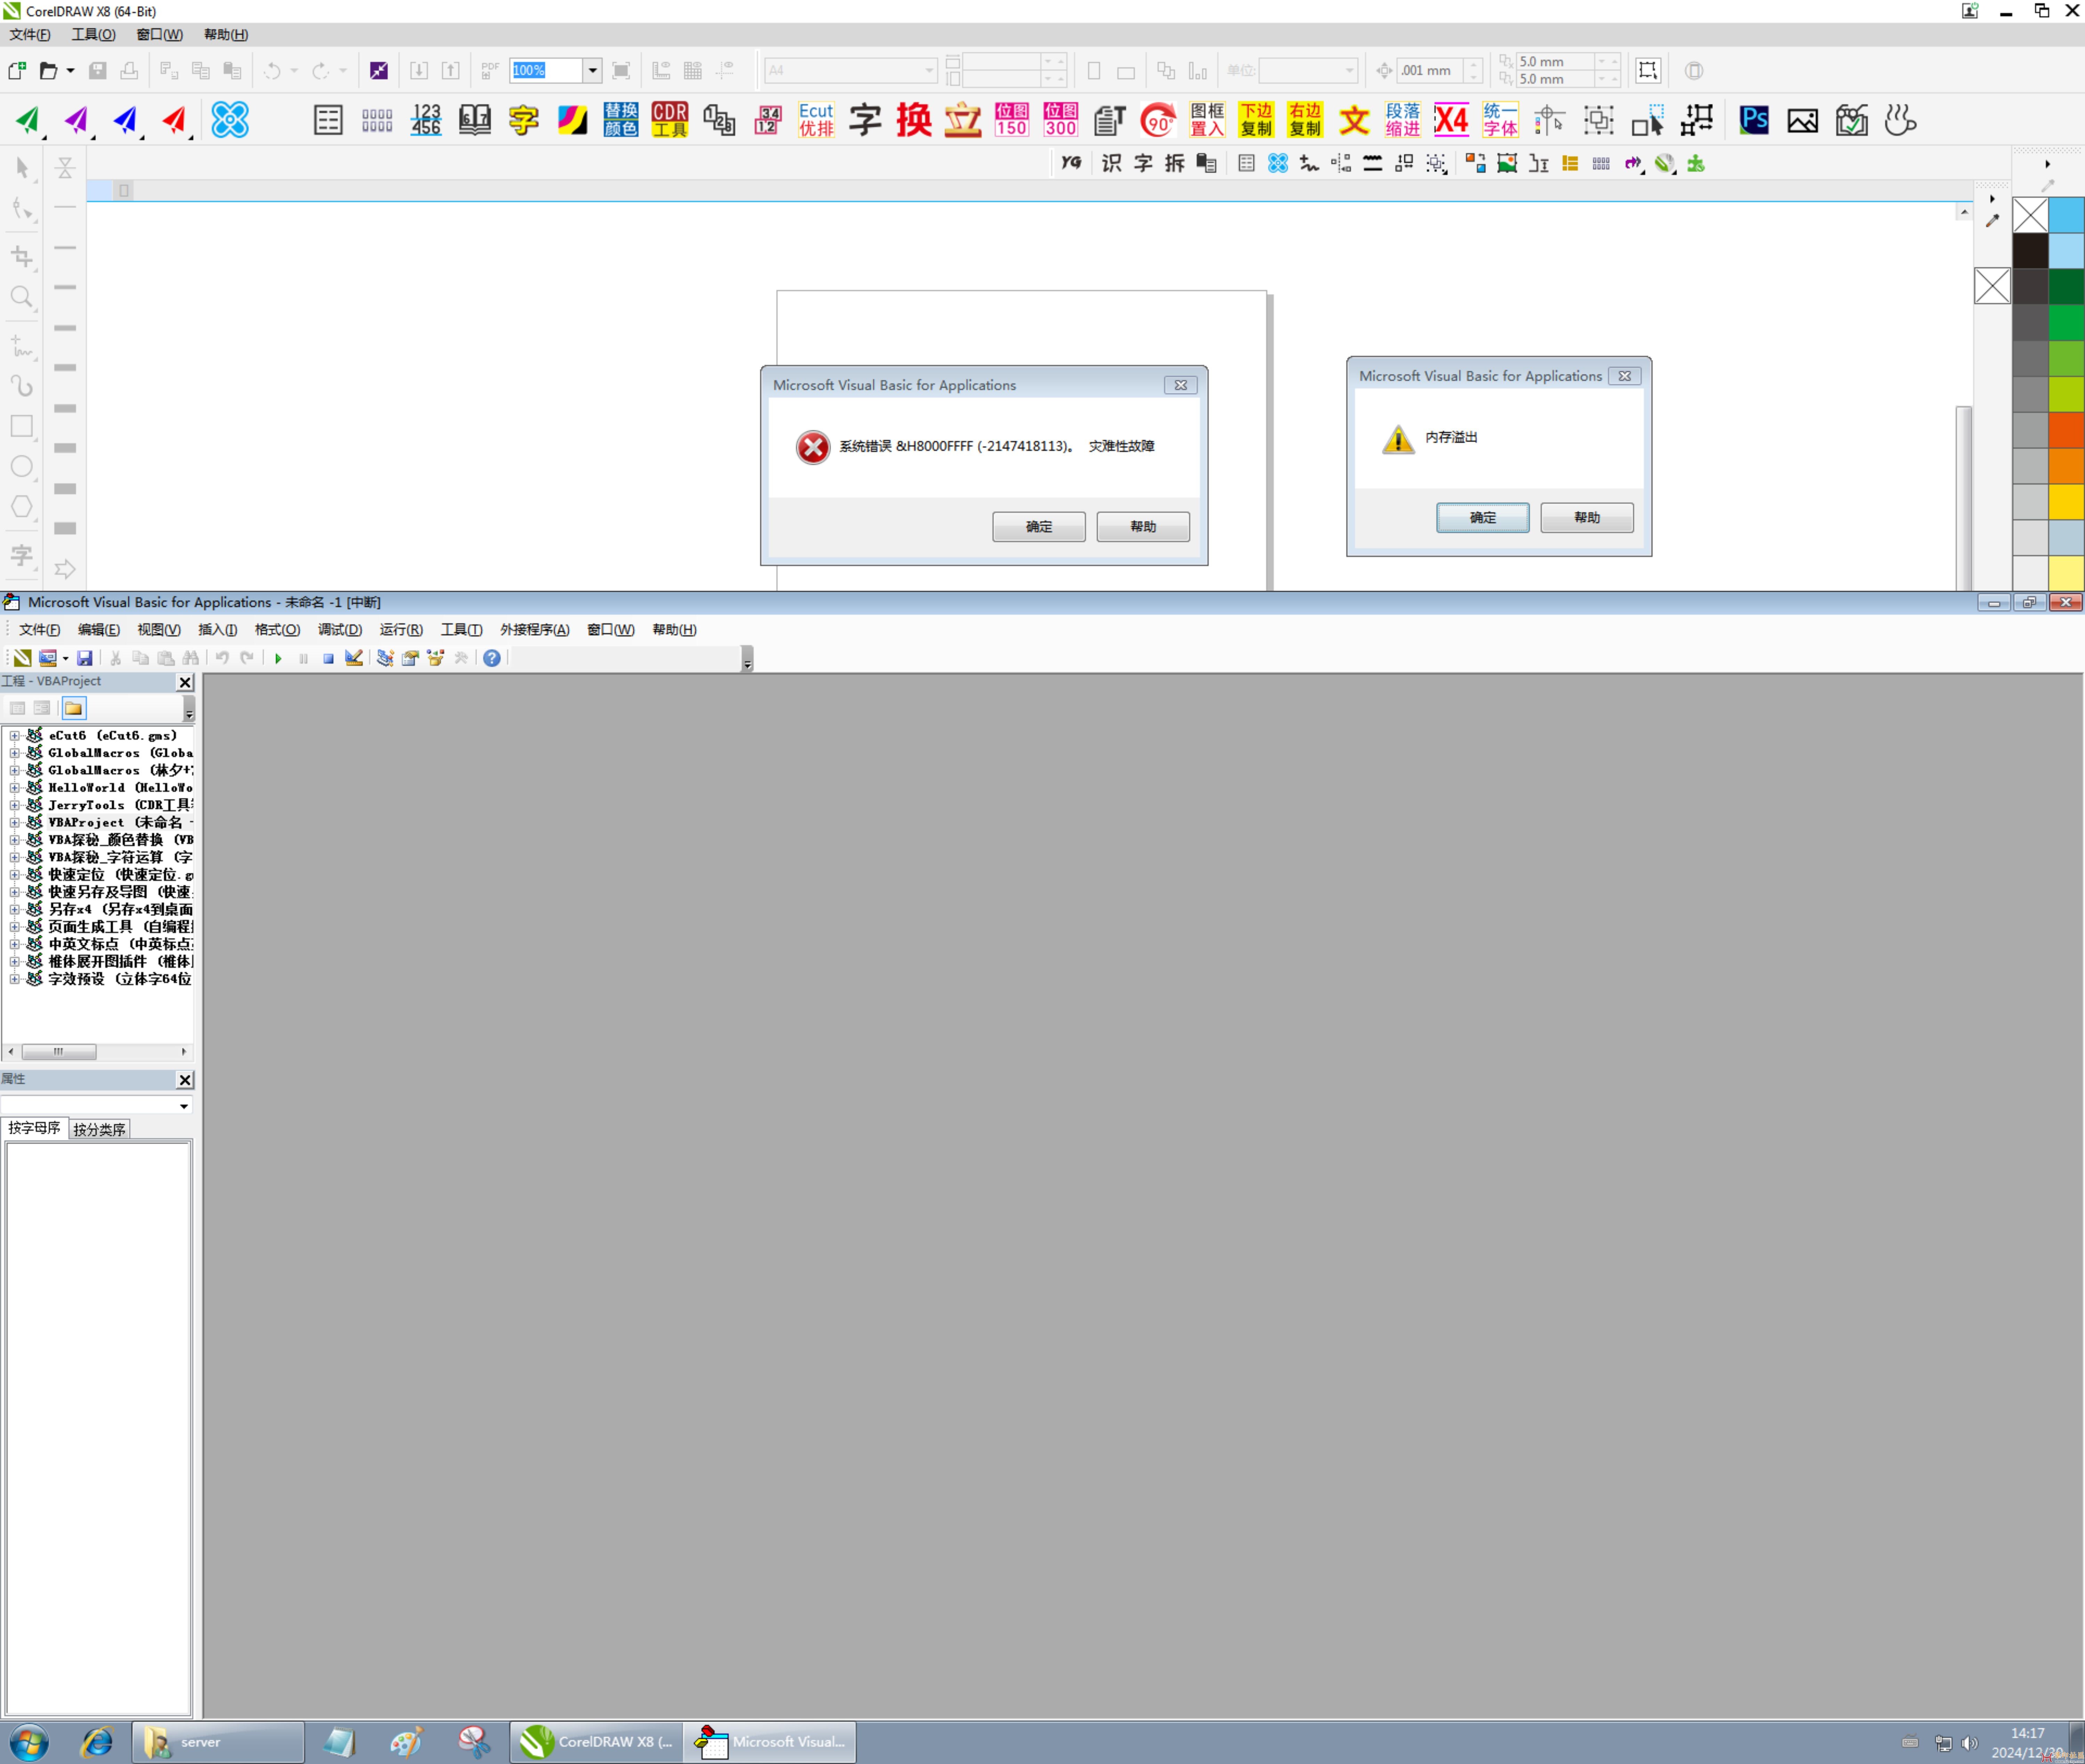Screen dimensions: 2085x1764
Task: Open VBA 外接程序(A) menu
Action: [535, 630]
